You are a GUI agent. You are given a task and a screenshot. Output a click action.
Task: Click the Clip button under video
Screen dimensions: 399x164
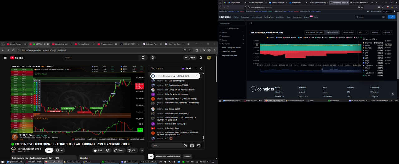click(132, 150)
